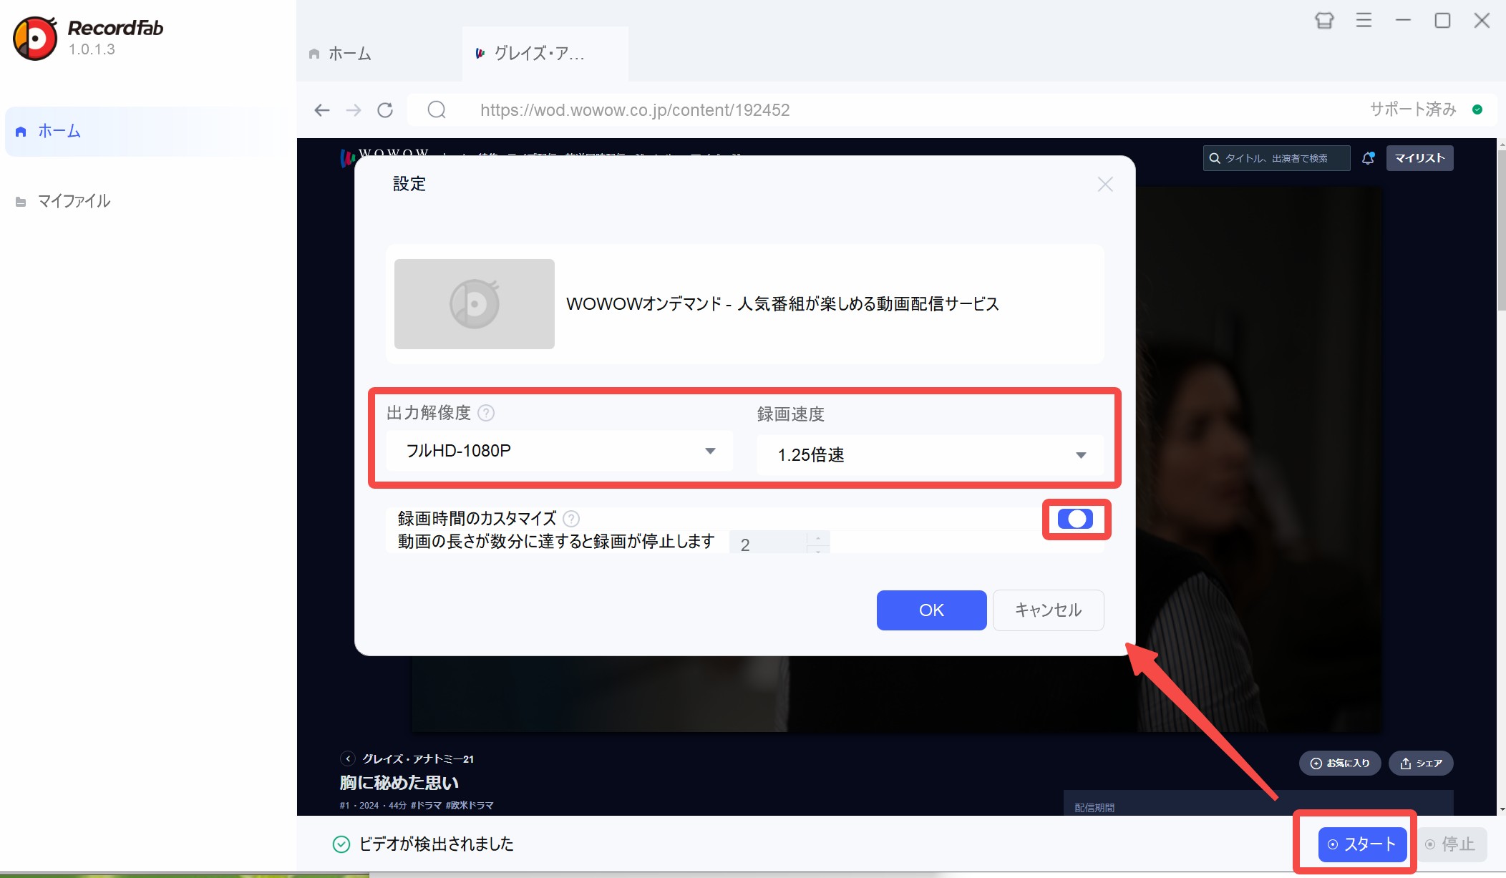
Task: Click the スタート recording button
Action: tap(1362, 844)
